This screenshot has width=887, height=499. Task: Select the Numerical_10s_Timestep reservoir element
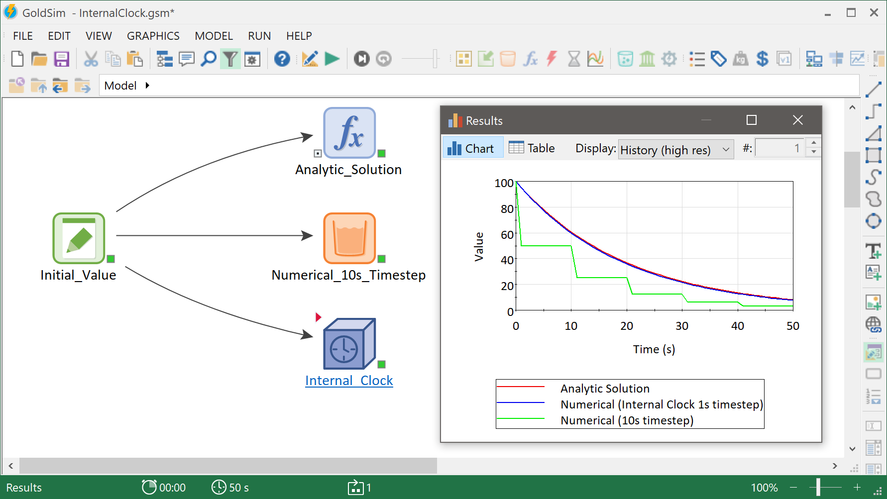349,238
